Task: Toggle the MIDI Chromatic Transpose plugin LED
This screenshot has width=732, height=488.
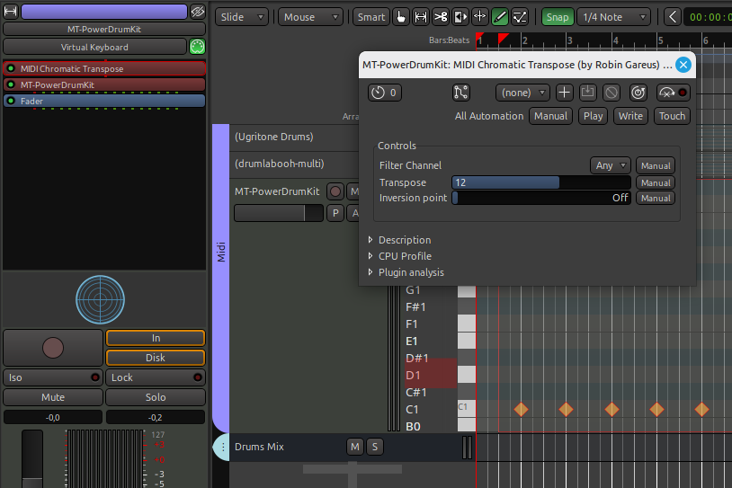Action: (11, 69)
